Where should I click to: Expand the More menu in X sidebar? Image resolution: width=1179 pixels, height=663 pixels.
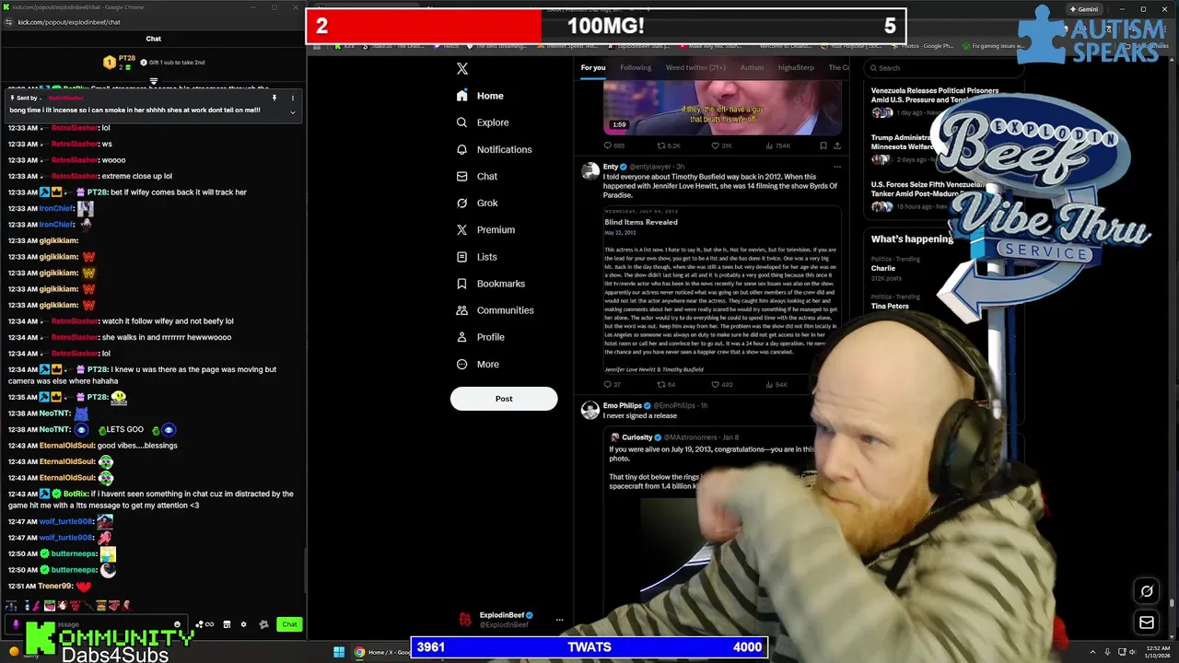477,364
